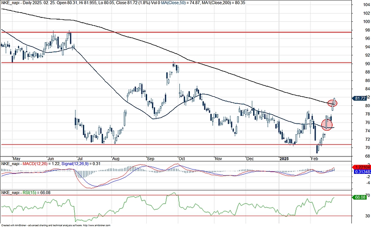The width and height of the screenshot is (371, 227).
Task: Click the 30 RSI axis label
Action: click(x=368, y=216)
